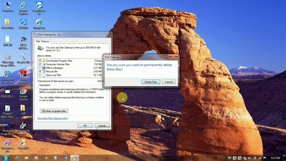Open the Internet Explorer desktop shortcut
The width and height of the screenshot is (286, 161).
[x=23, y=8]
